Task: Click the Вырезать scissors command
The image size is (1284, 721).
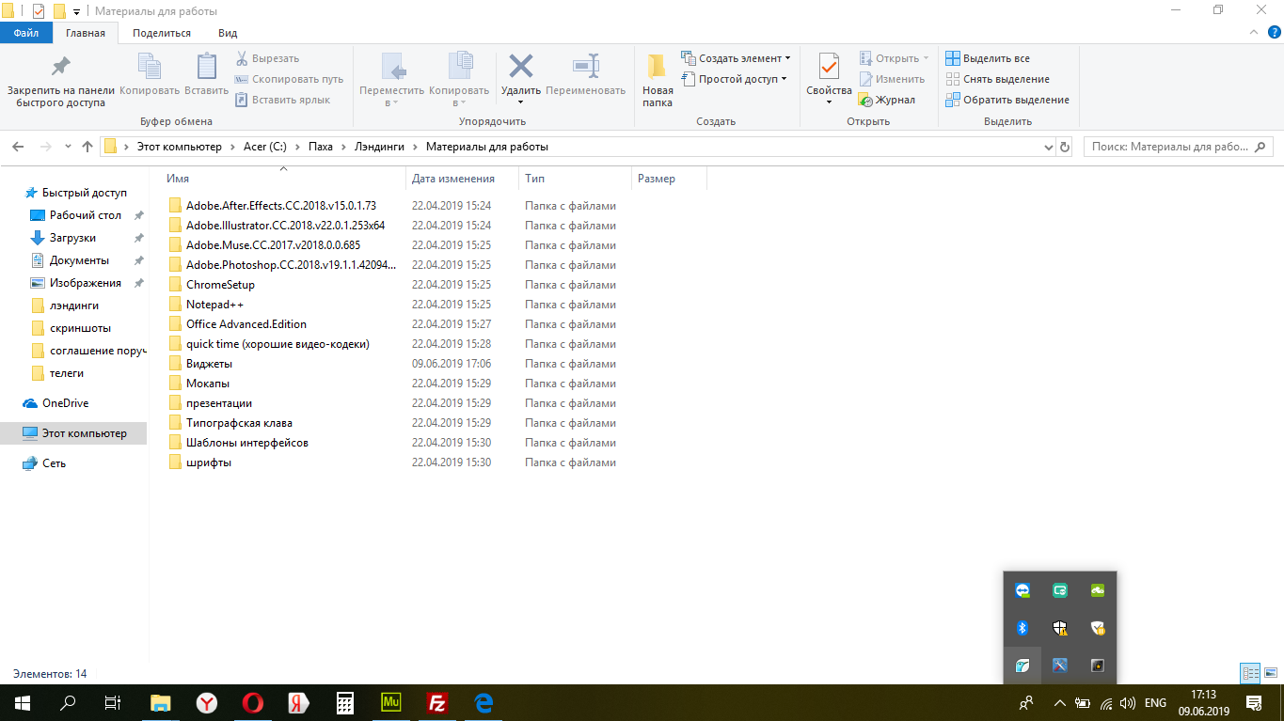Action: coord(267,58)
